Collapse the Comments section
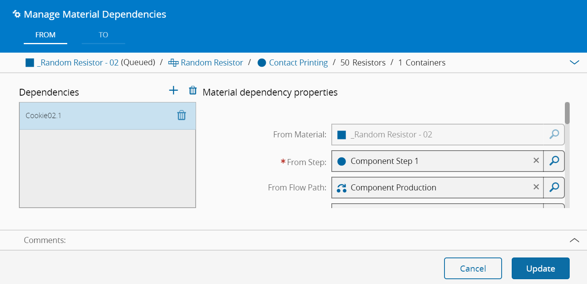Viewport: 587px width, 284px height. pyautogui.click(x=575, y=240)
